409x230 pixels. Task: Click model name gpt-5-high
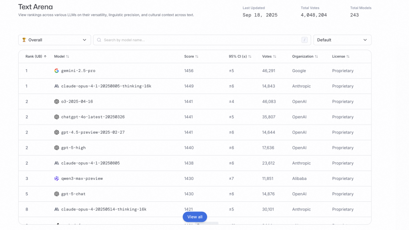(73, 147)
